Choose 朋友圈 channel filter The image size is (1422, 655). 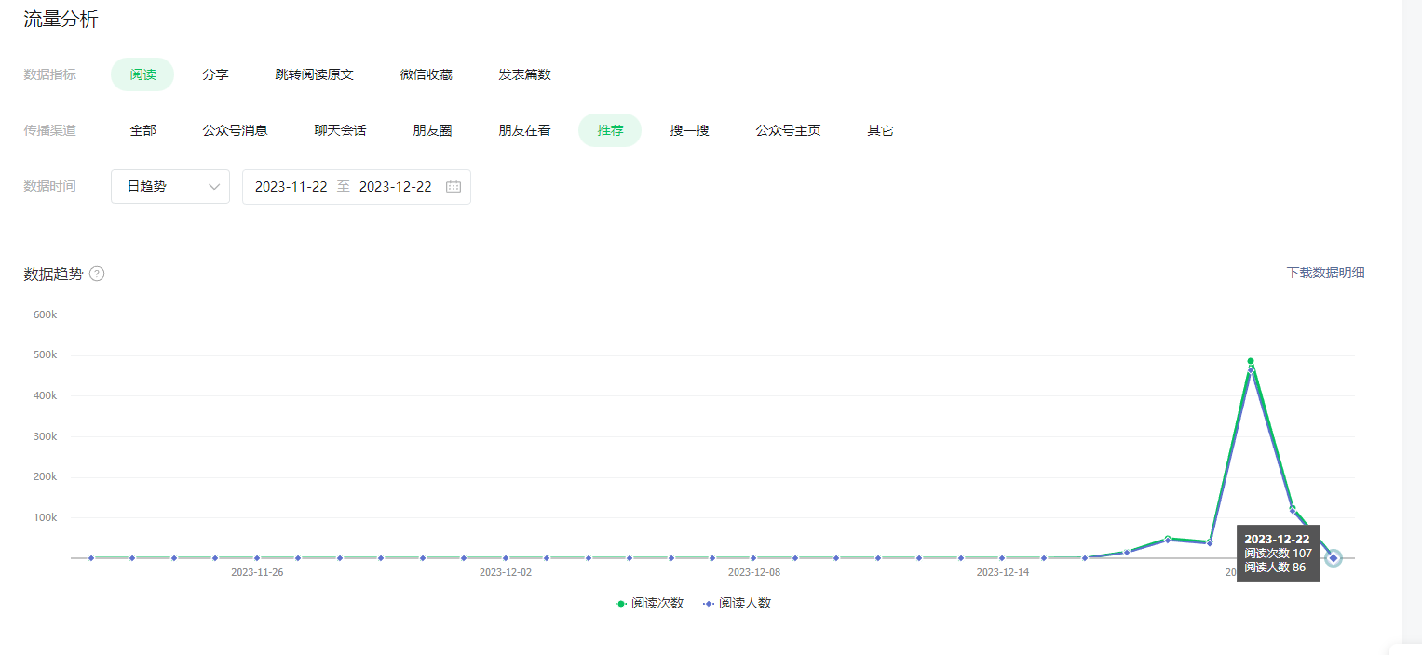pyautogui.click(x=432, y=130)
